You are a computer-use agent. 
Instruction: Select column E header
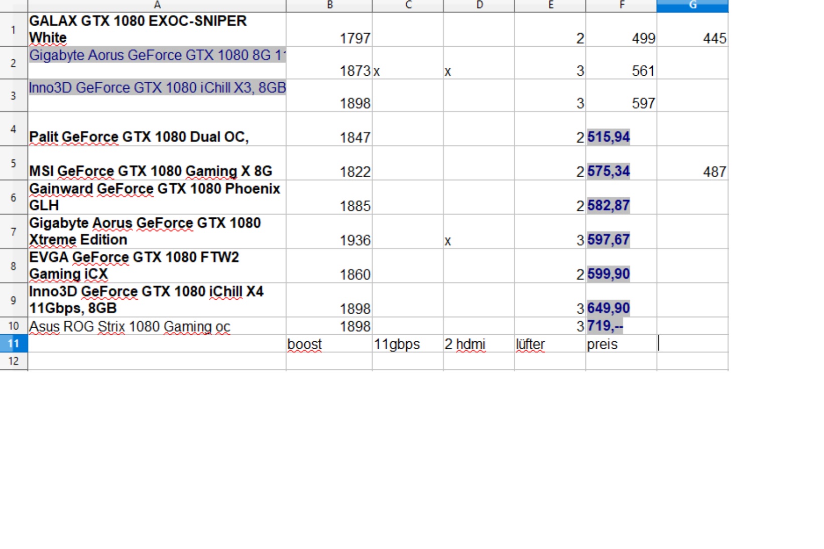click(550, 6)
